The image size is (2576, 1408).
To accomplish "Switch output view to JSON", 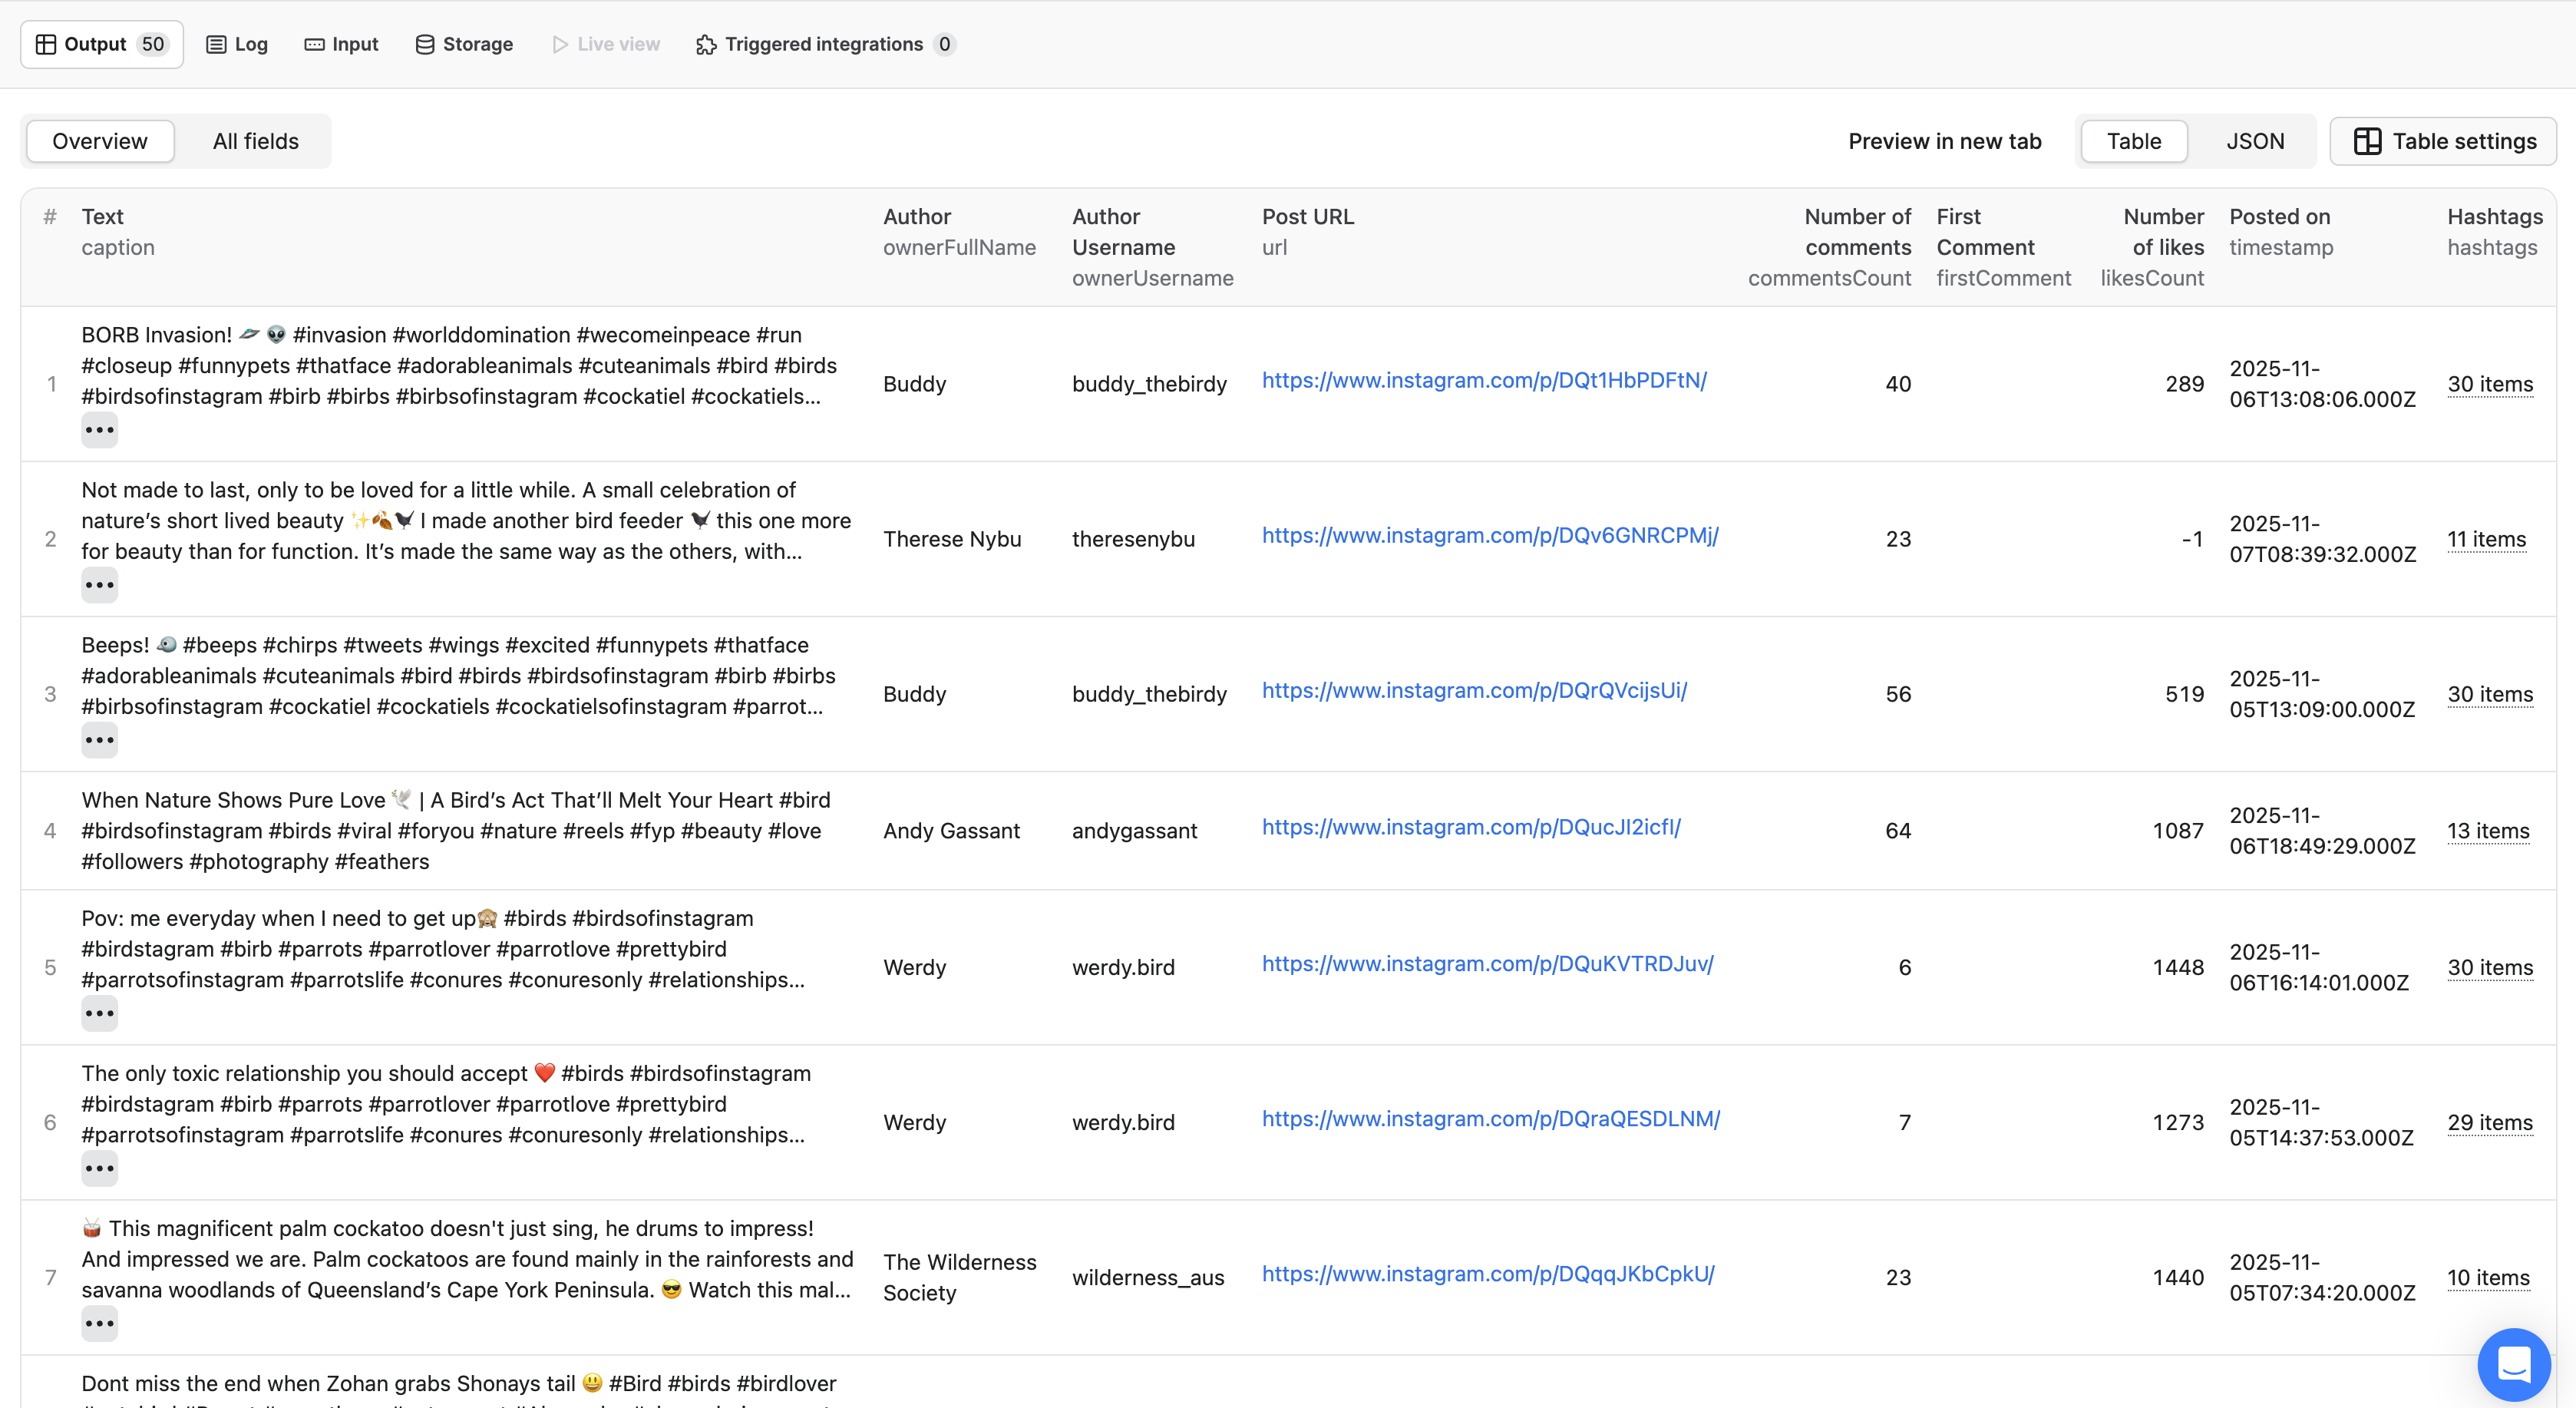I will coord(2254,141).
